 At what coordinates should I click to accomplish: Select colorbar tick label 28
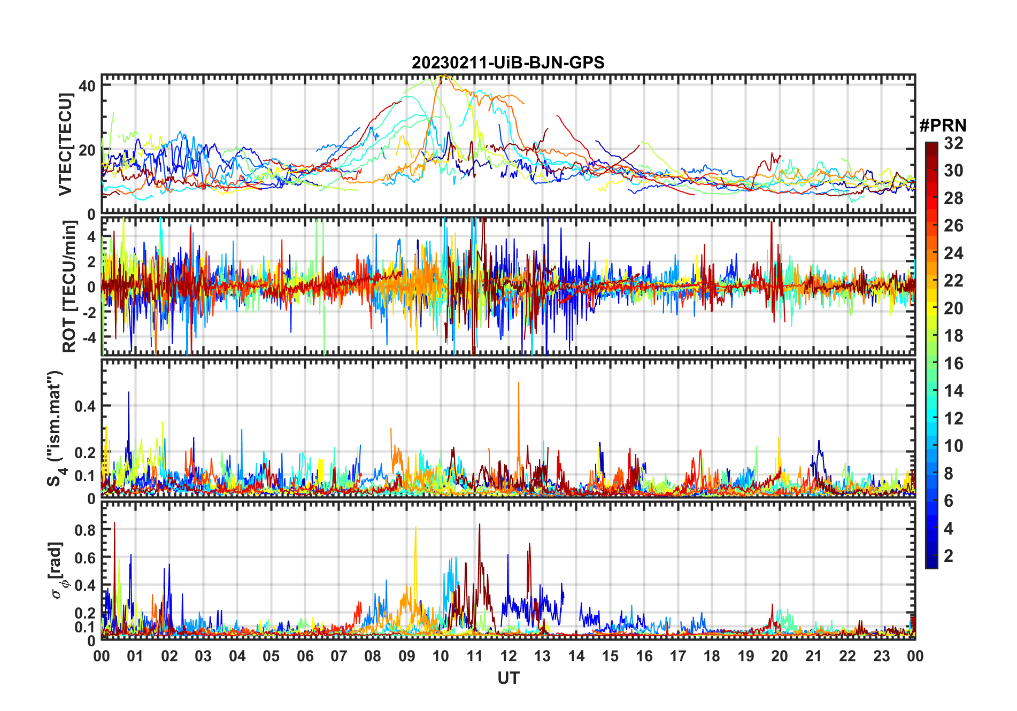[x=953, y=198]
